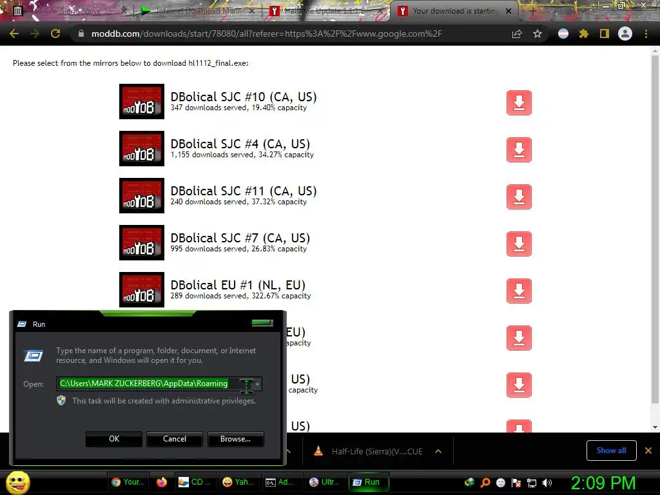Click the scrollbar down arrow
This screenshot has width=660, height=495.
click(x=655, y=427)
